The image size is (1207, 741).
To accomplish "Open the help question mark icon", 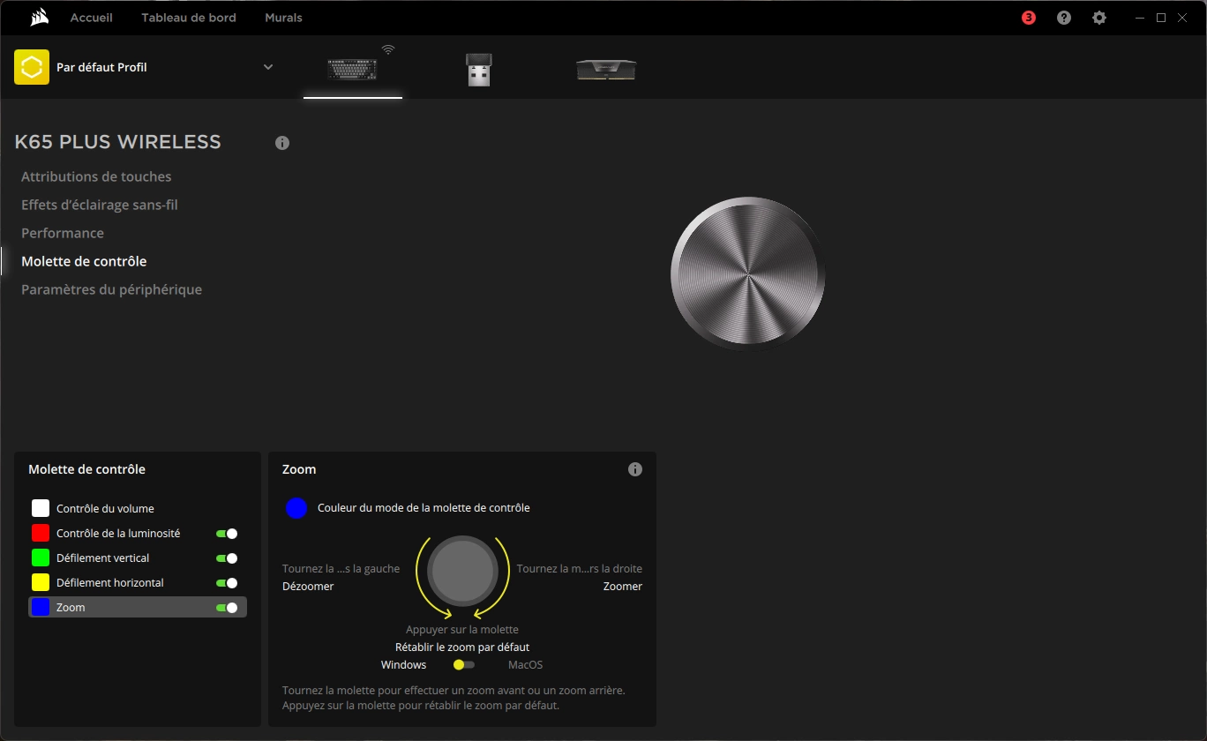I will point(1064,18).
